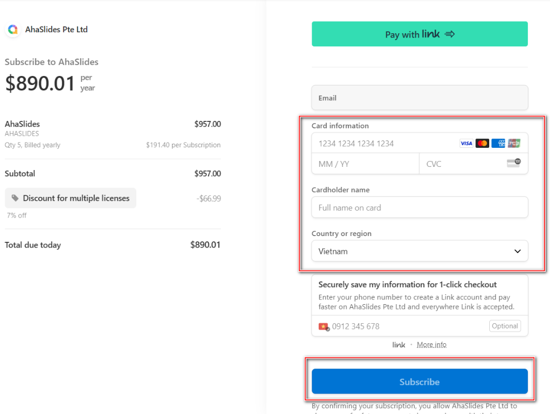Image resolution: width=550 pixels, height=414 pixels.
Task: Click the Visa card icon
Action: coord(466,144)
